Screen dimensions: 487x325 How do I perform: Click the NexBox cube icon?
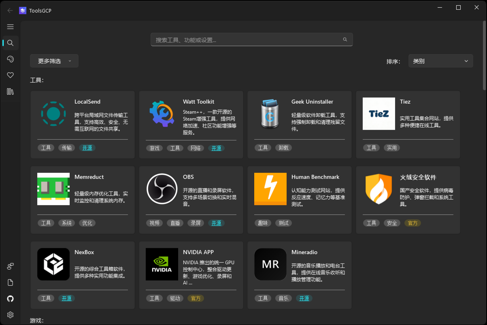[53, 264]
